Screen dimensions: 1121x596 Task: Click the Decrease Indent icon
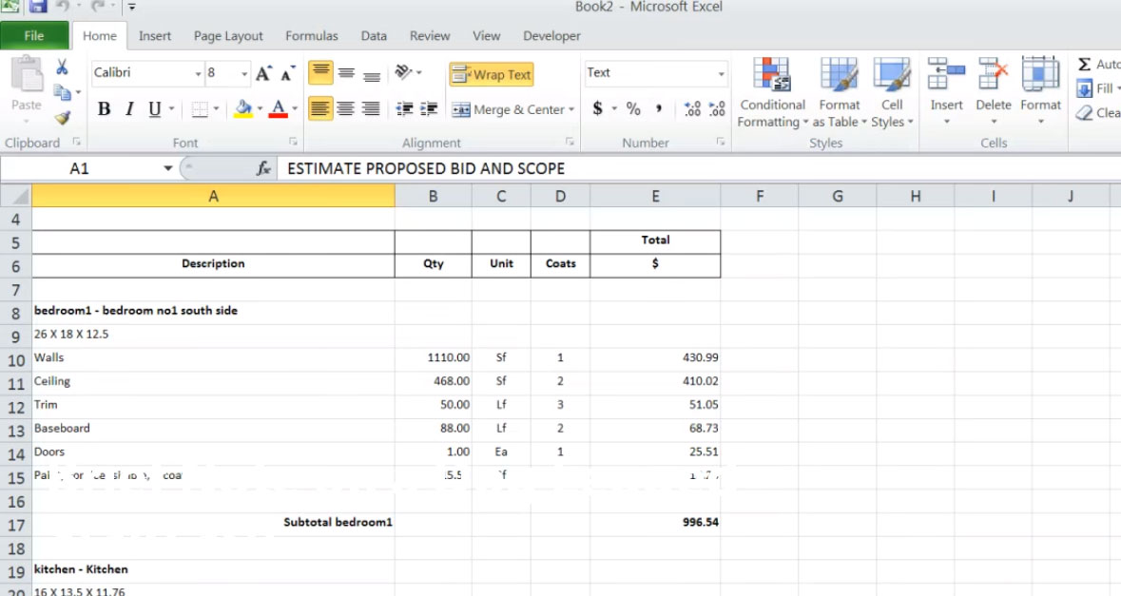click(405, 108)
